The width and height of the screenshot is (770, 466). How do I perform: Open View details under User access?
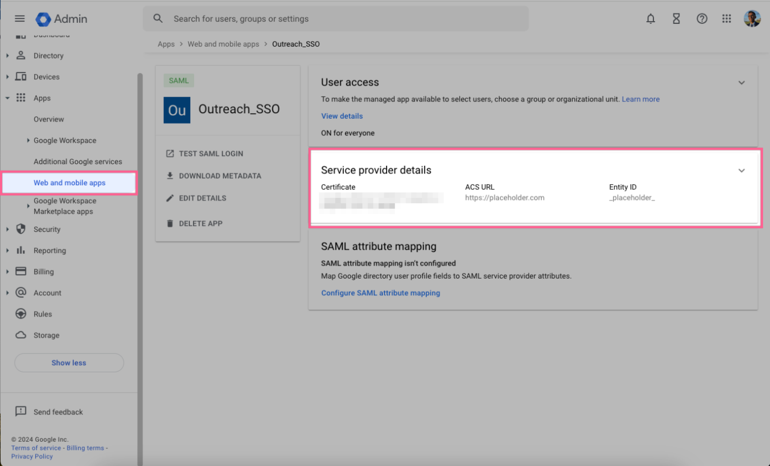click(x=342, y=116)
